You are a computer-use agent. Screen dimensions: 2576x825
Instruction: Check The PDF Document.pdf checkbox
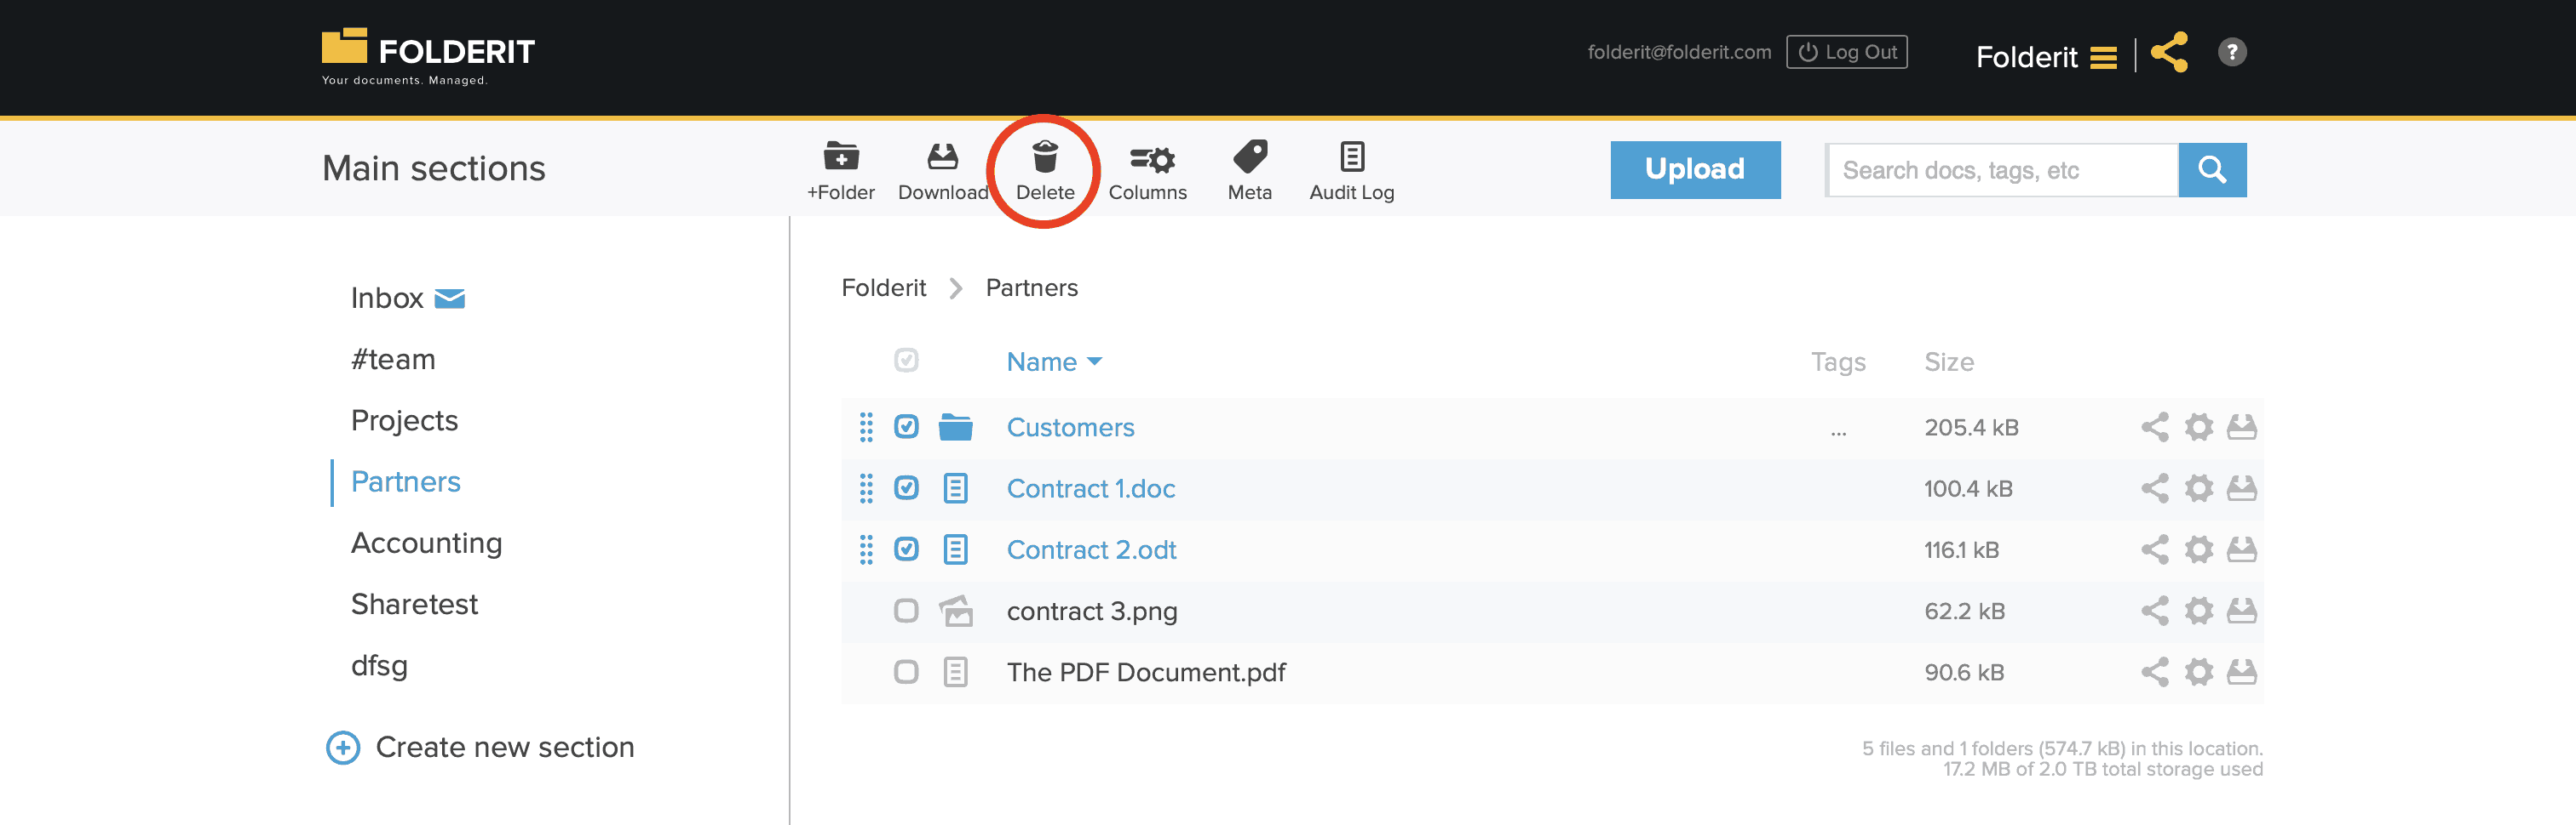pos(906,672)
